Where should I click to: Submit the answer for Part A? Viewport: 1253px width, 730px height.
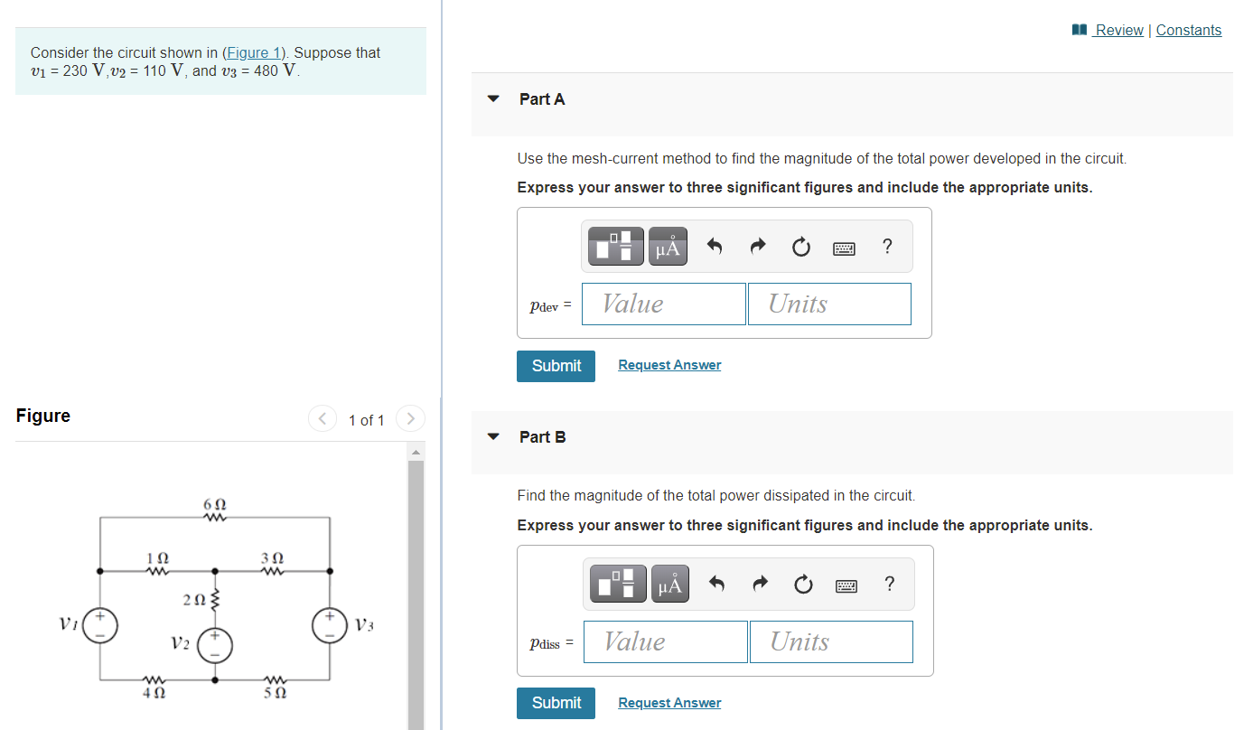556,366
